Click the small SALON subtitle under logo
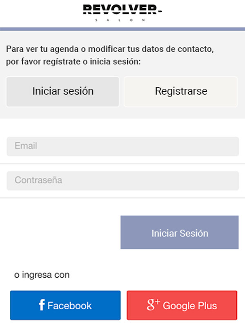The image size is (245, 326). tap(120, 20)
